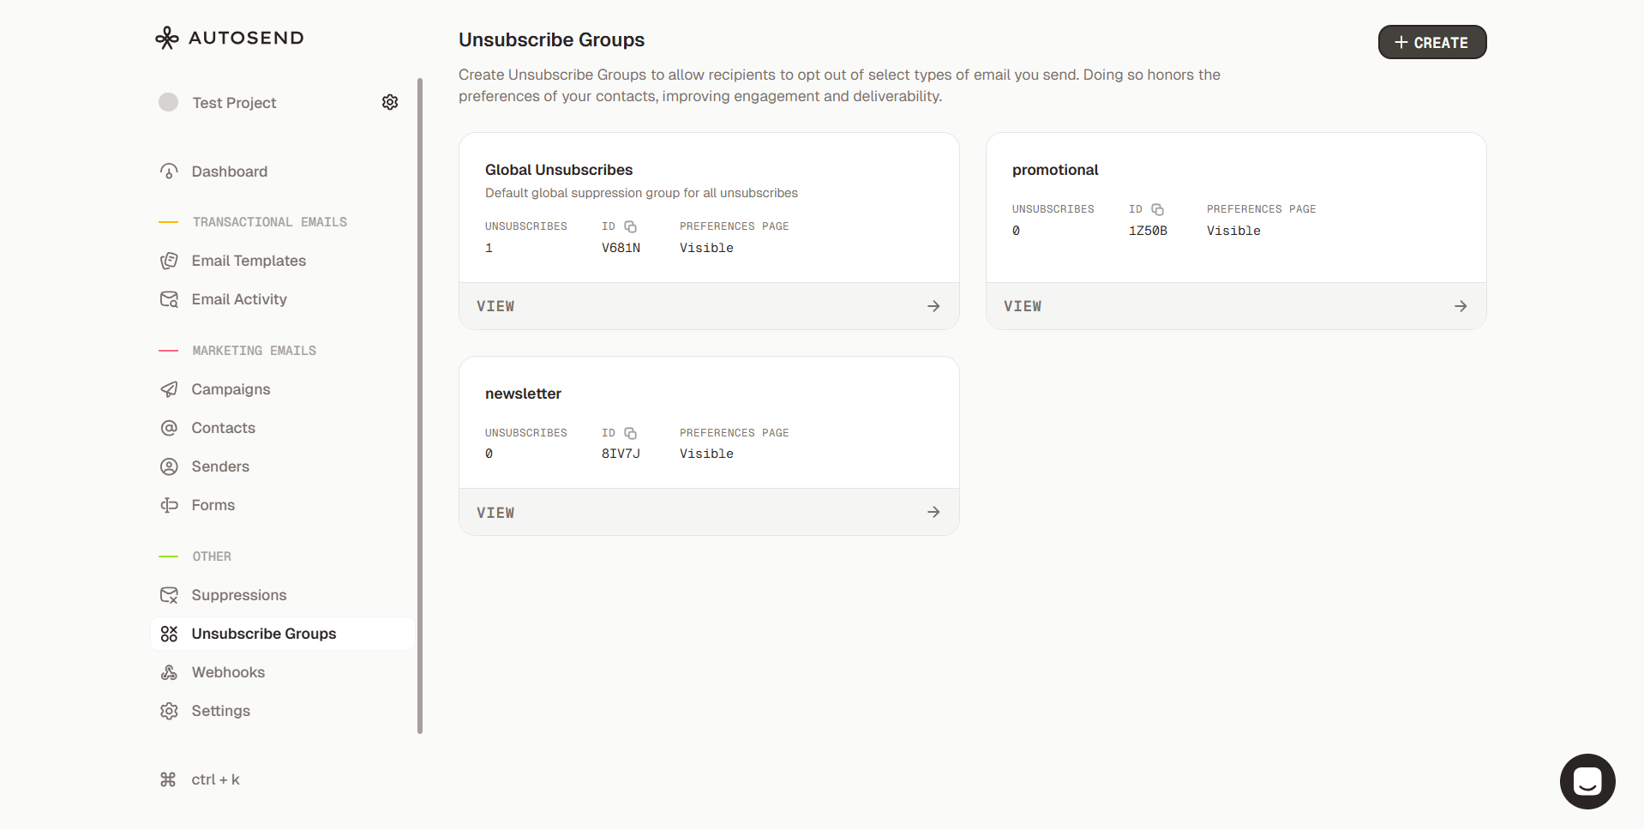Click VIEW on the newsletter card
Screen dimensions: 1644x830
[x=495, y=512]
